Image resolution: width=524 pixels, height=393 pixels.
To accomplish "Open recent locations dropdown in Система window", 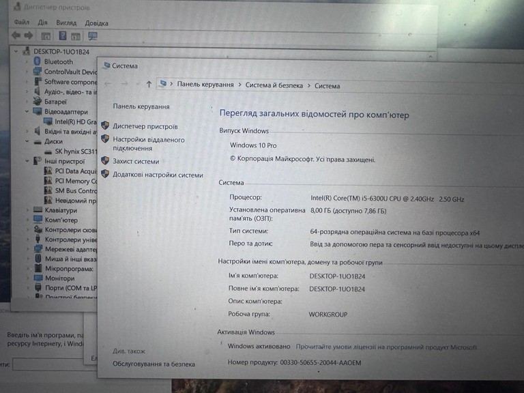I will click(137, 84).
